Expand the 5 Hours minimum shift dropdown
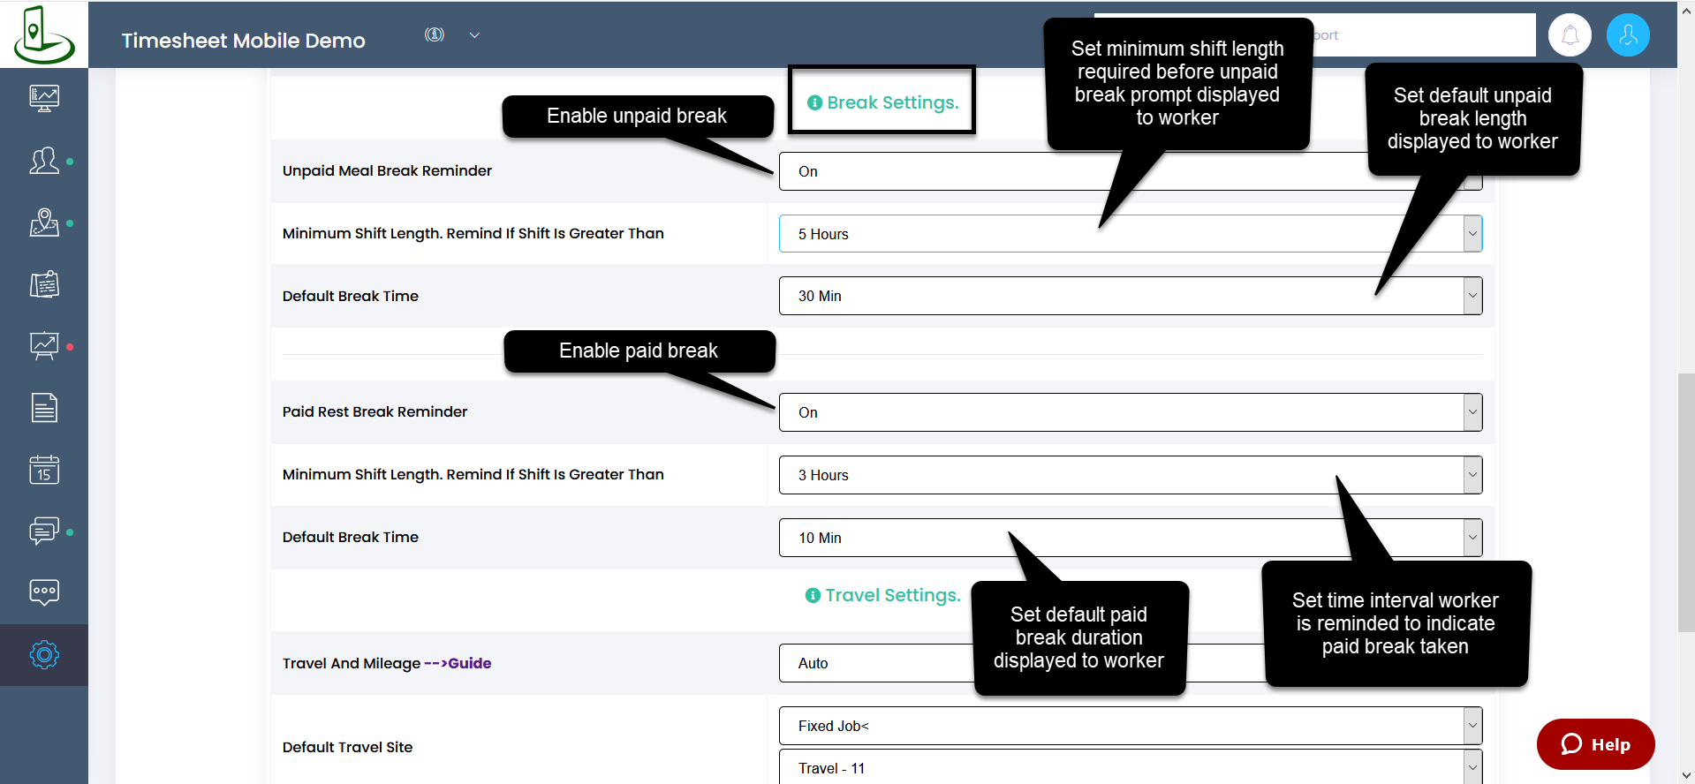1695x784 pixels. tap(1130, 234)
